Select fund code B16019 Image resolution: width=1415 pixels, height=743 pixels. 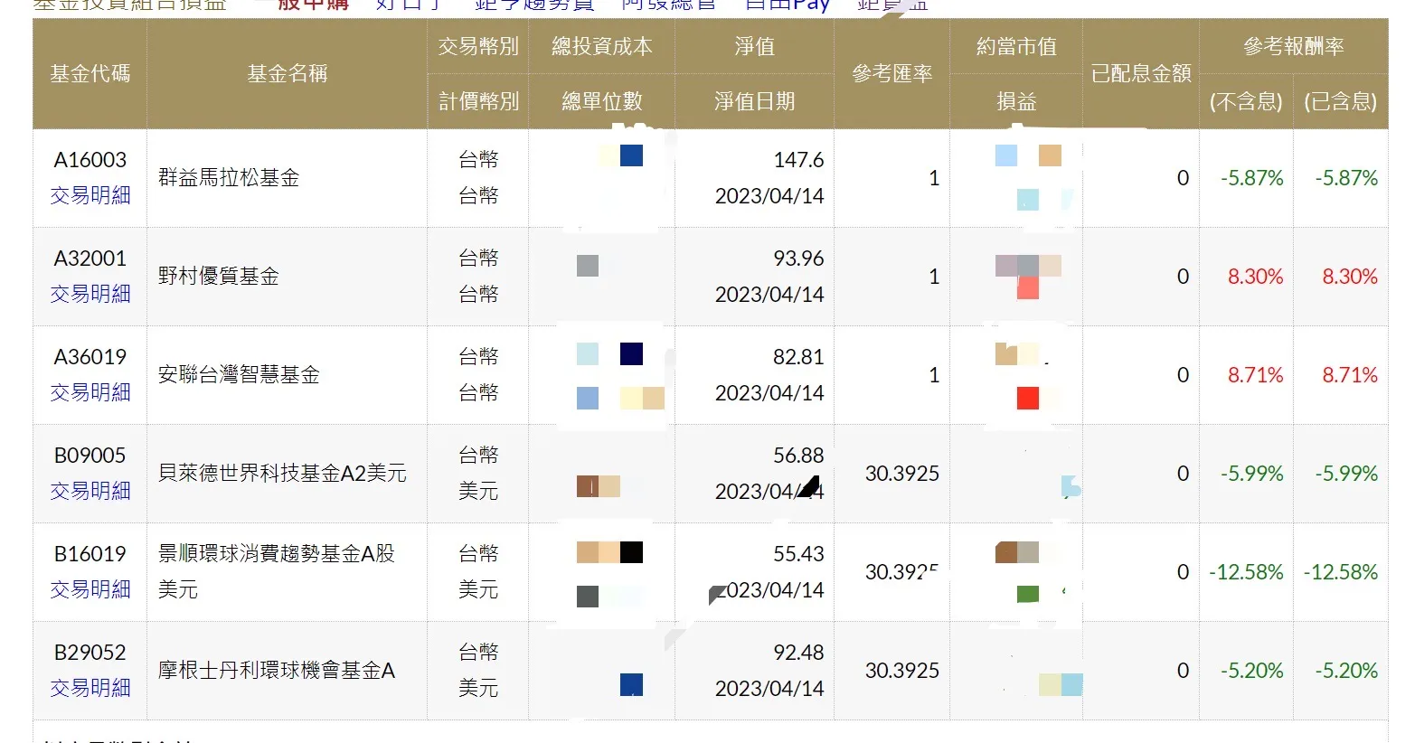click(90, 554)
